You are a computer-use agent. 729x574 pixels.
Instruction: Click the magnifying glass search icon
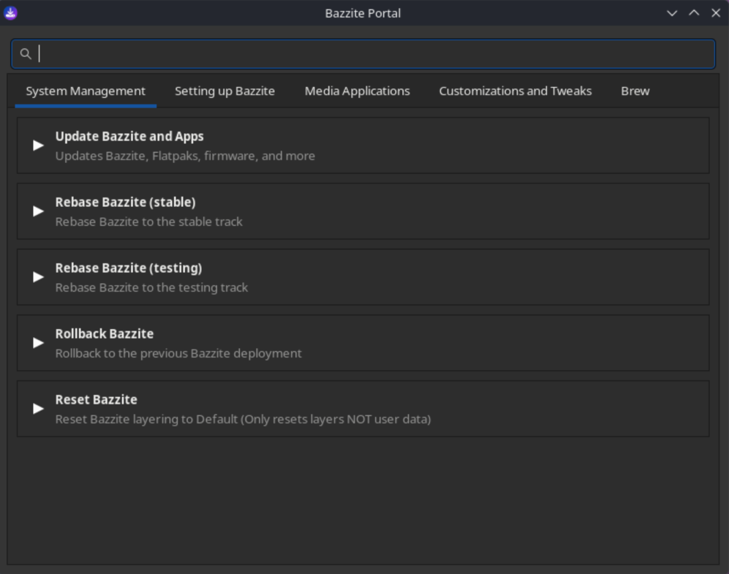coord(26,54)
